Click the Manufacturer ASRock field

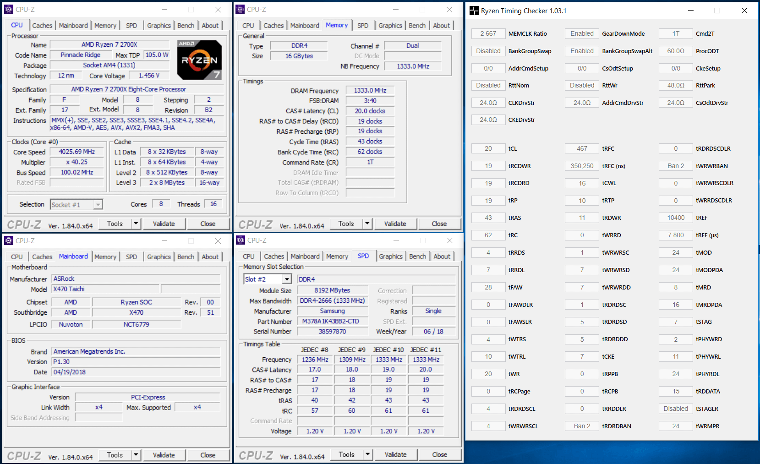point(136,278)
